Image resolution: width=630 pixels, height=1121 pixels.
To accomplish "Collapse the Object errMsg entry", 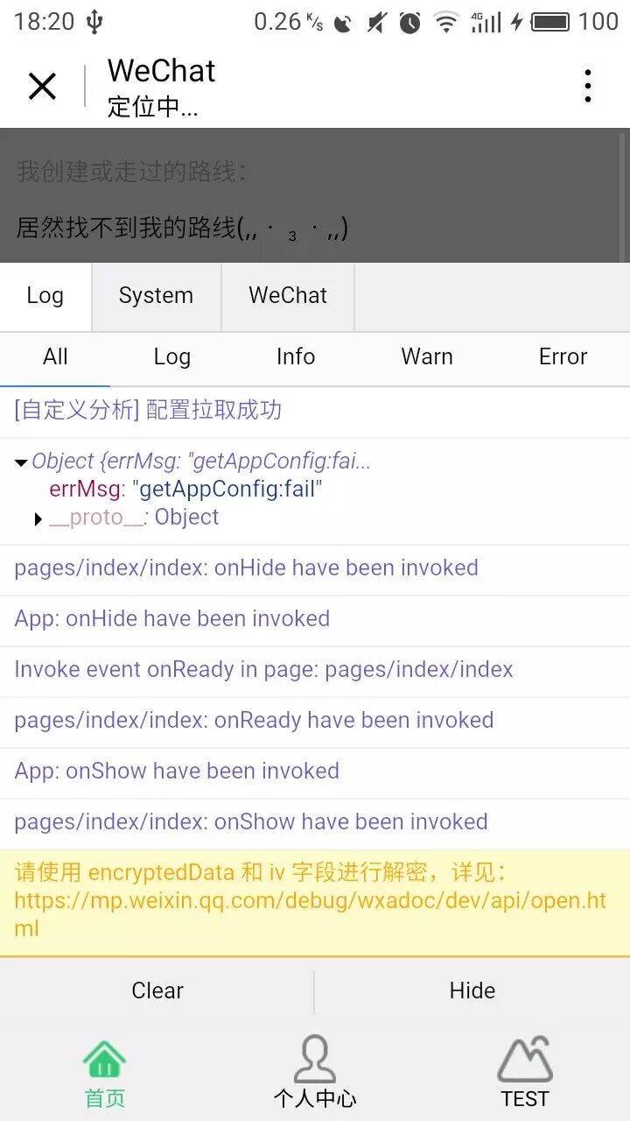I will tap(21, 463).
